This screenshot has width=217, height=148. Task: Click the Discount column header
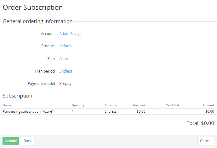(x=139, y=105)
